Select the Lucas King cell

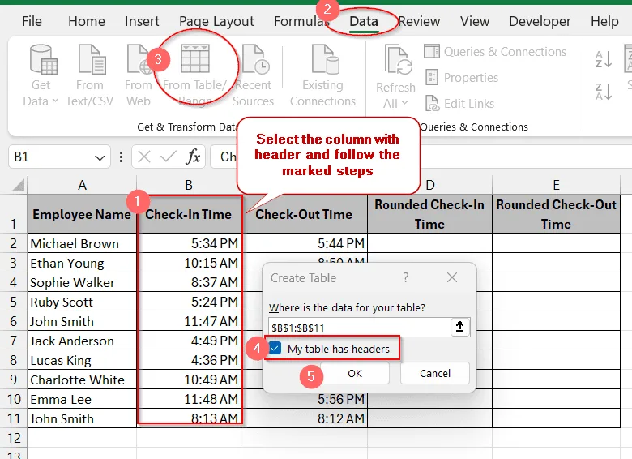(82, 360)
